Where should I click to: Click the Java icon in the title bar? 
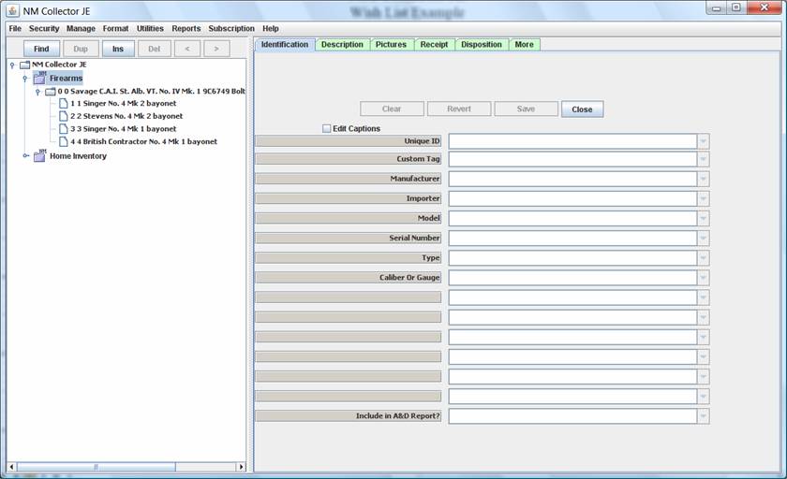click(x=12, y=10)
